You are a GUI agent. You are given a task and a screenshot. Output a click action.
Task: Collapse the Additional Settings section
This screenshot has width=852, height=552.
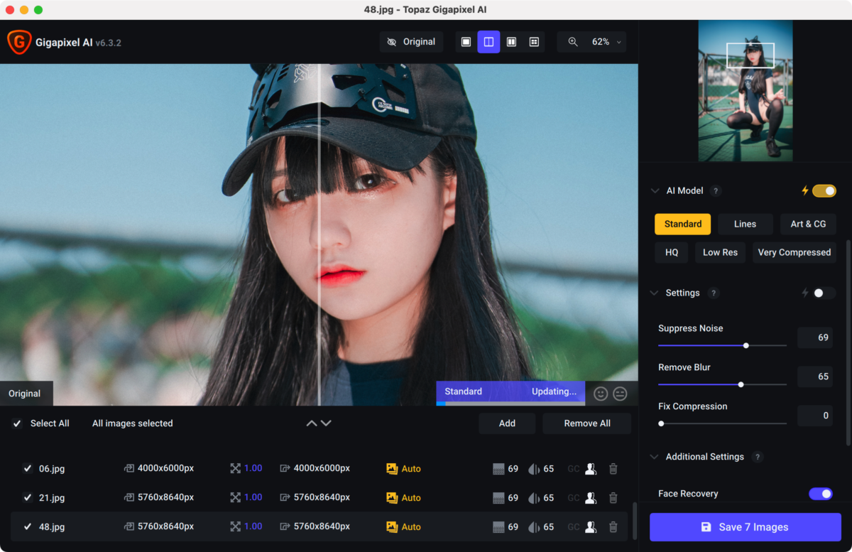tap(655, 457)
